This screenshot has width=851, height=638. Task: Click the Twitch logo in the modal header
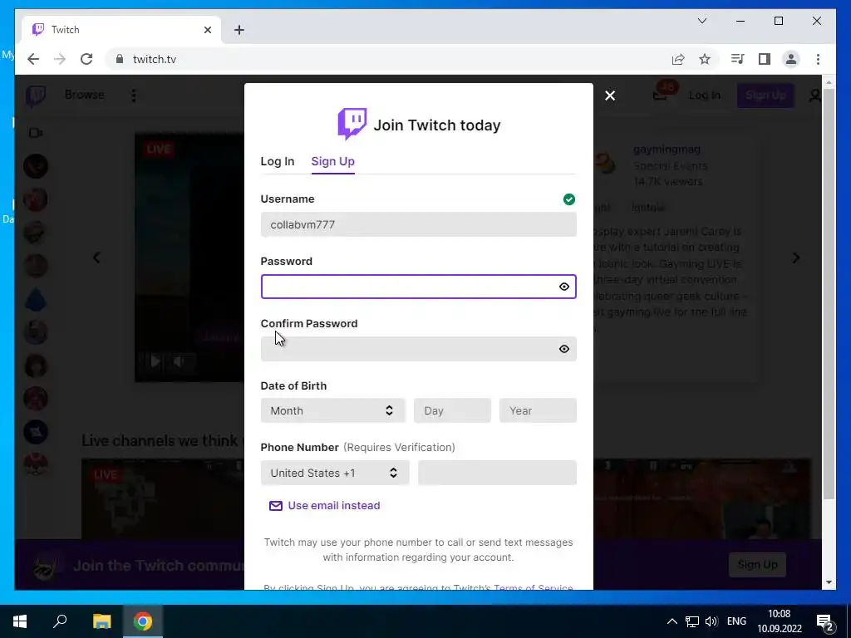tap(352, 124)
